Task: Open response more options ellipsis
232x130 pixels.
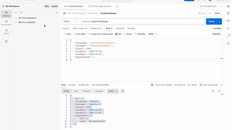Action: [x=221, y=85]
